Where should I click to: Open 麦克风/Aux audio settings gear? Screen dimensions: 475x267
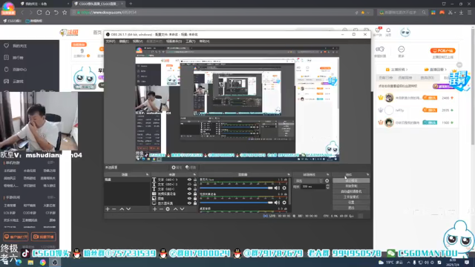284,188
